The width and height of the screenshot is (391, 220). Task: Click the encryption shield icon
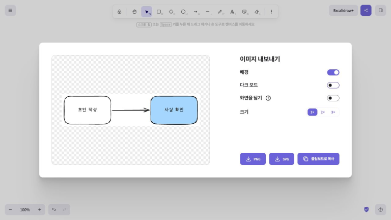click(x=367, y=209)
